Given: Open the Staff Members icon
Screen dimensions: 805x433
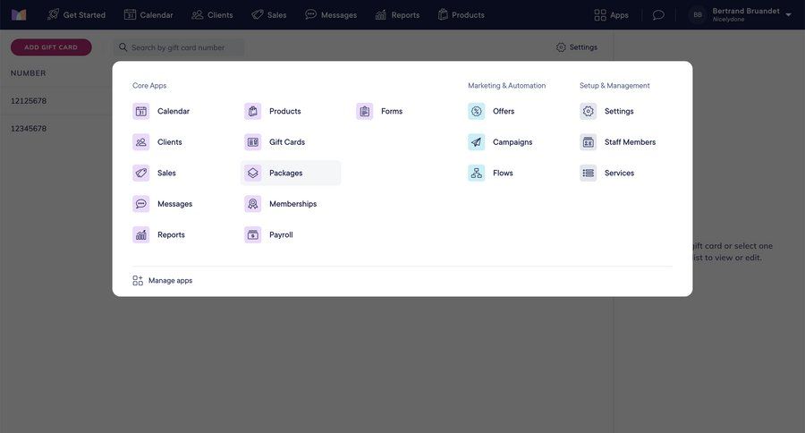Looking at the screenshot, I should pos(589,141).
